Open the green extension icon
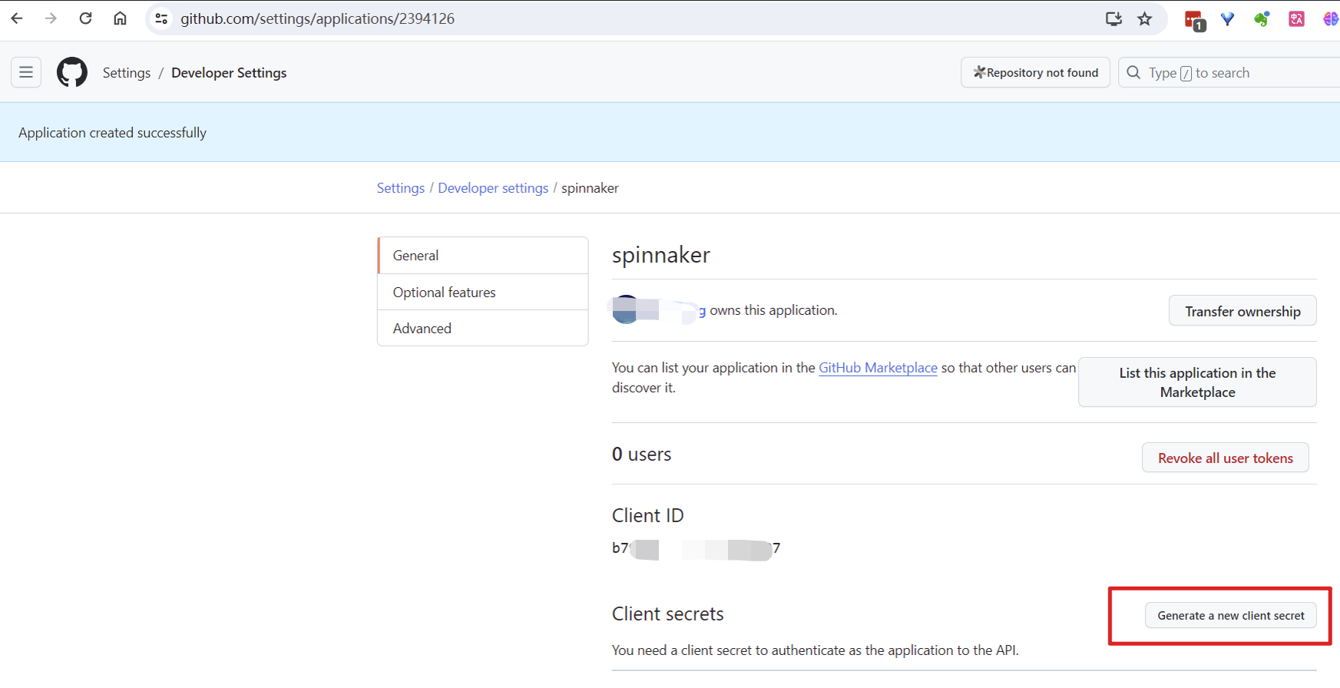Image resolution: width=1340 pixels, height=688 pixels. pyautogui.click(x=1262, y=18)
